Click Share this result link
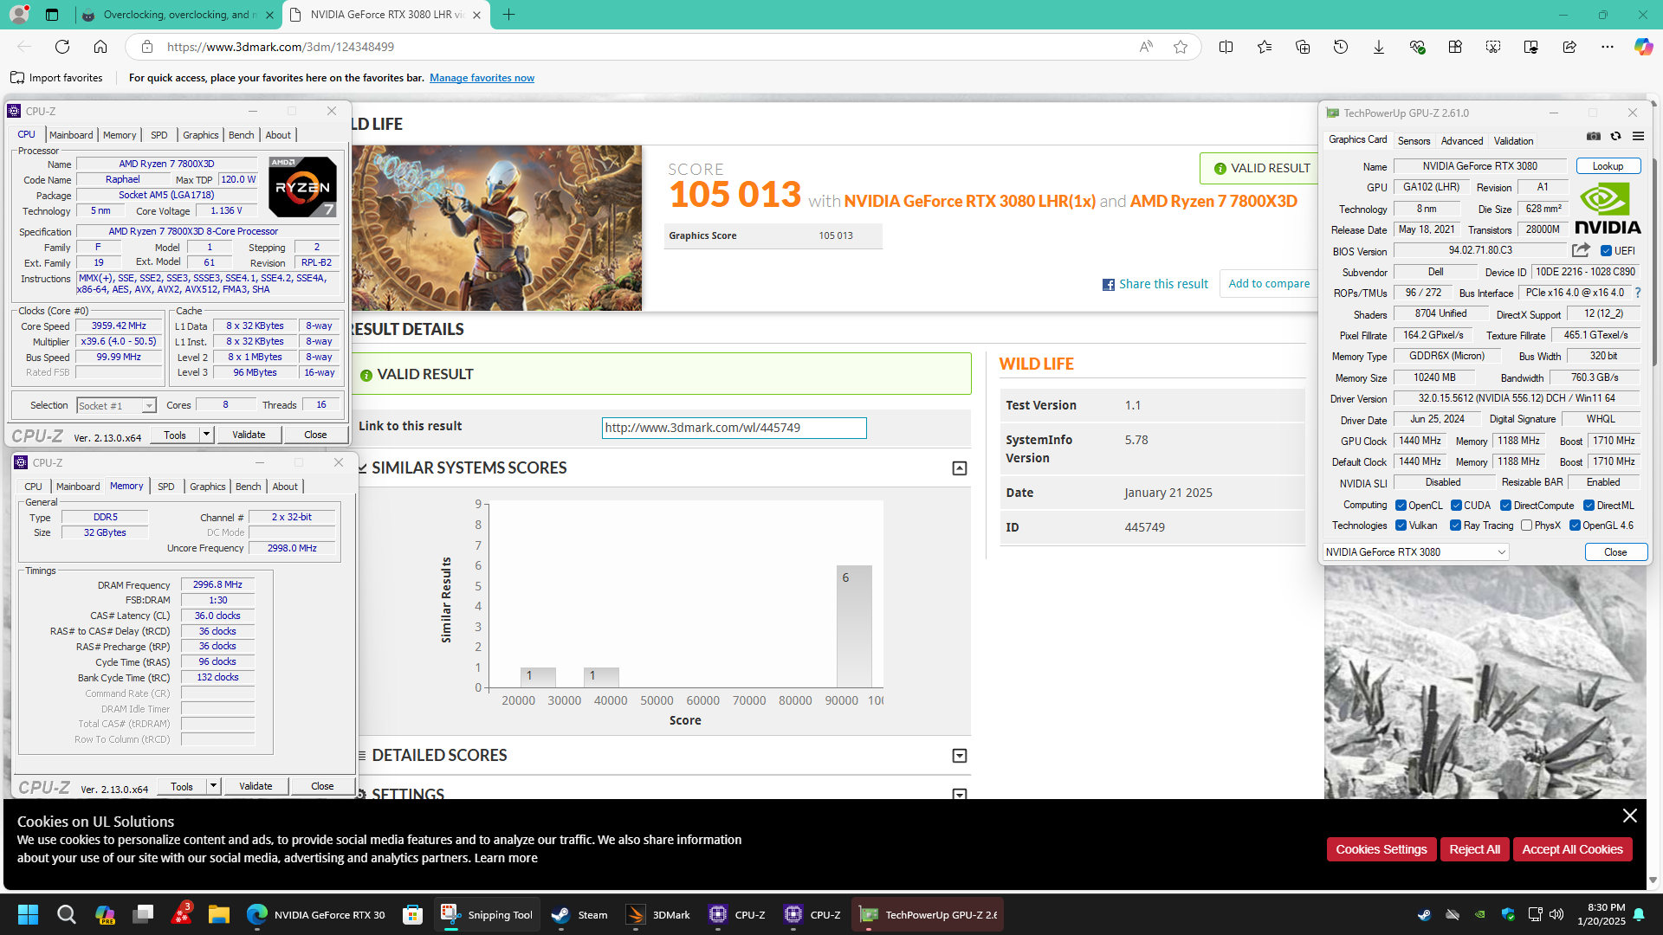Image resolution: width=1663 pixels, height=935 pixels. [1155, 284]
